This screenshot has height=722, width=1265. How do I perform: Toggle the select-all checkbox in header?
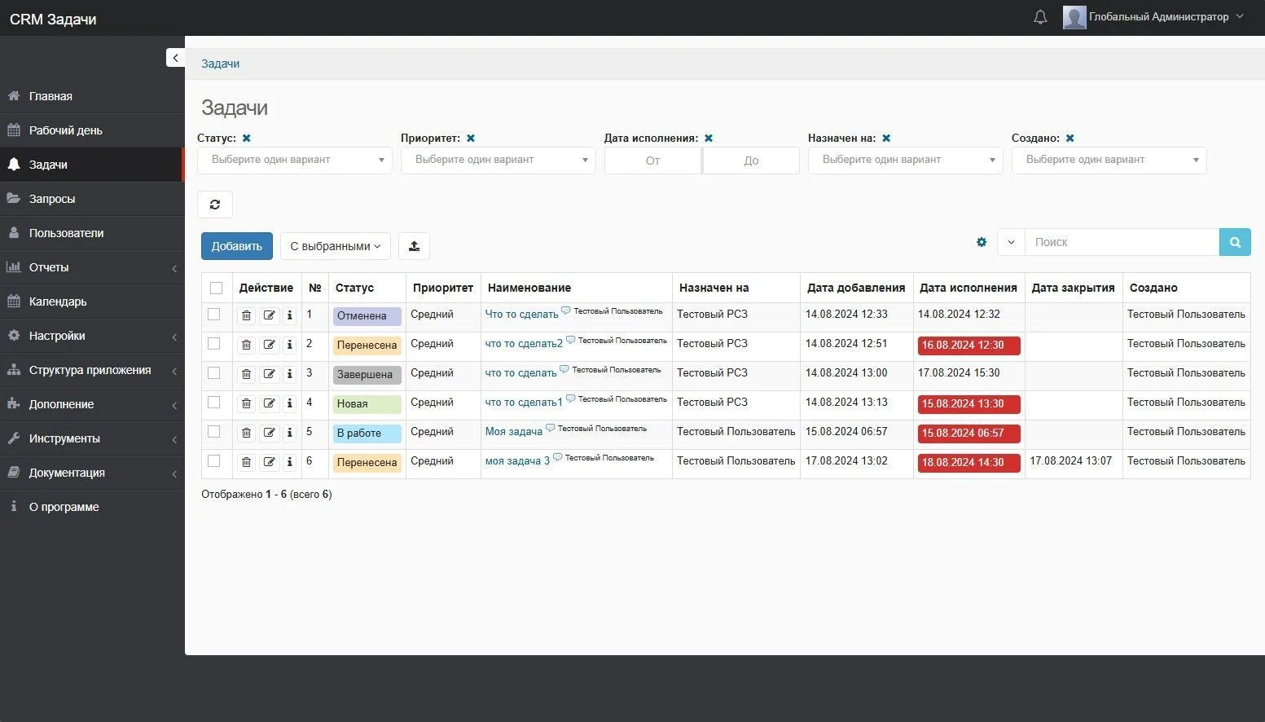tap(216, 288)
